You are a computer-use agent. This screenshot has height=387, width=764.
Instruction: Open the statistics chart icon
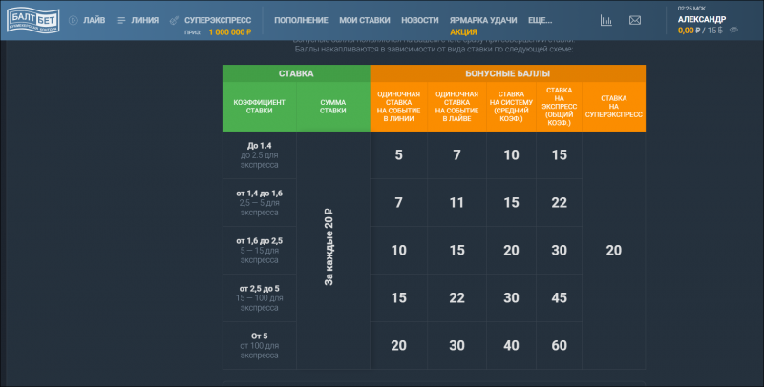[x=606, y=20]
